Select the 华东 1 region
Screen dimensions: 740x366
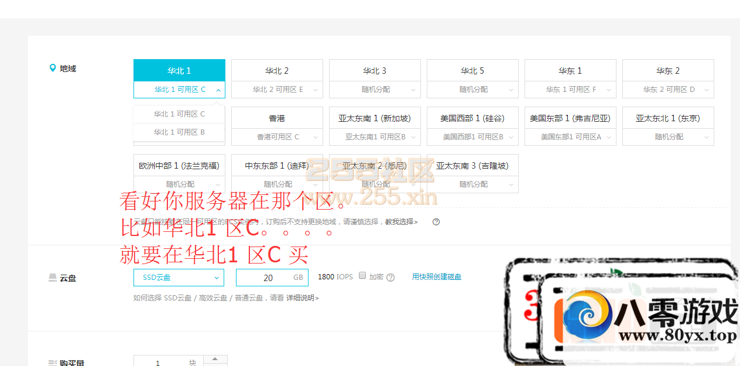point(570,70)
